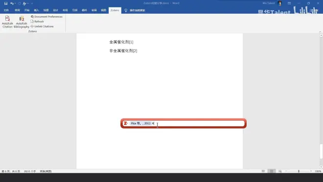Click the vertical scrollbar up arrow

click(x=321, y=35)
